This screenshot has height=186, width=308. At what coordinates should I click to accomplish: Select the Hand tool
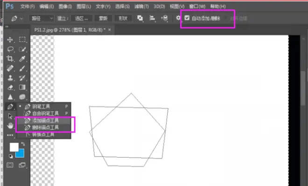(10, 125)
